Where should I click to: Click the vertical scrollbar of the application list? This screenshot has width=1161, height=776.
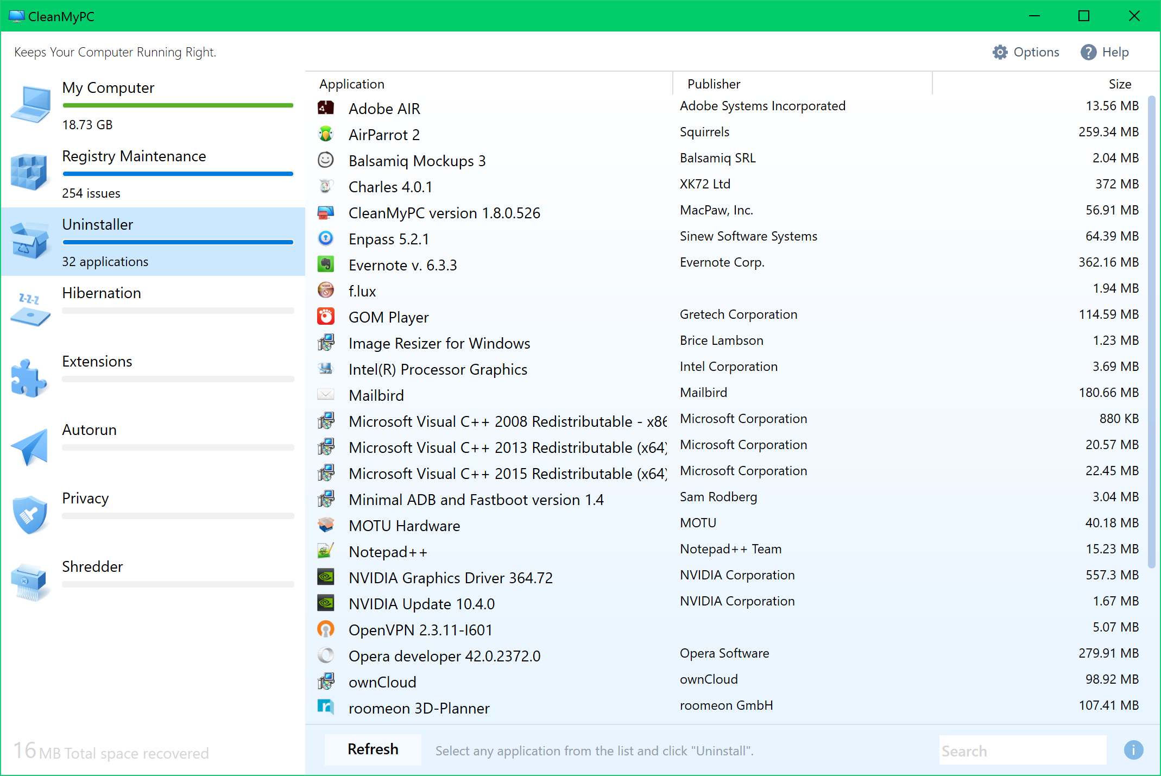(x=1151, y=331)
